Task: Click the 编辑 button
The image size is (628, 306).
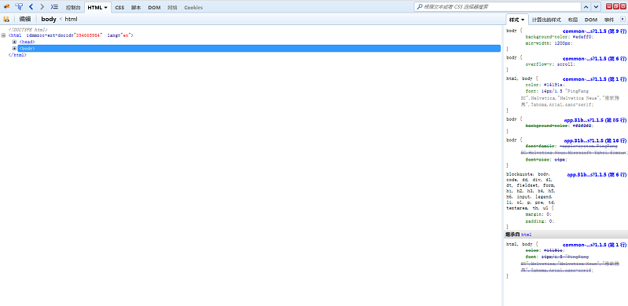Action: [x=25, y=19]
